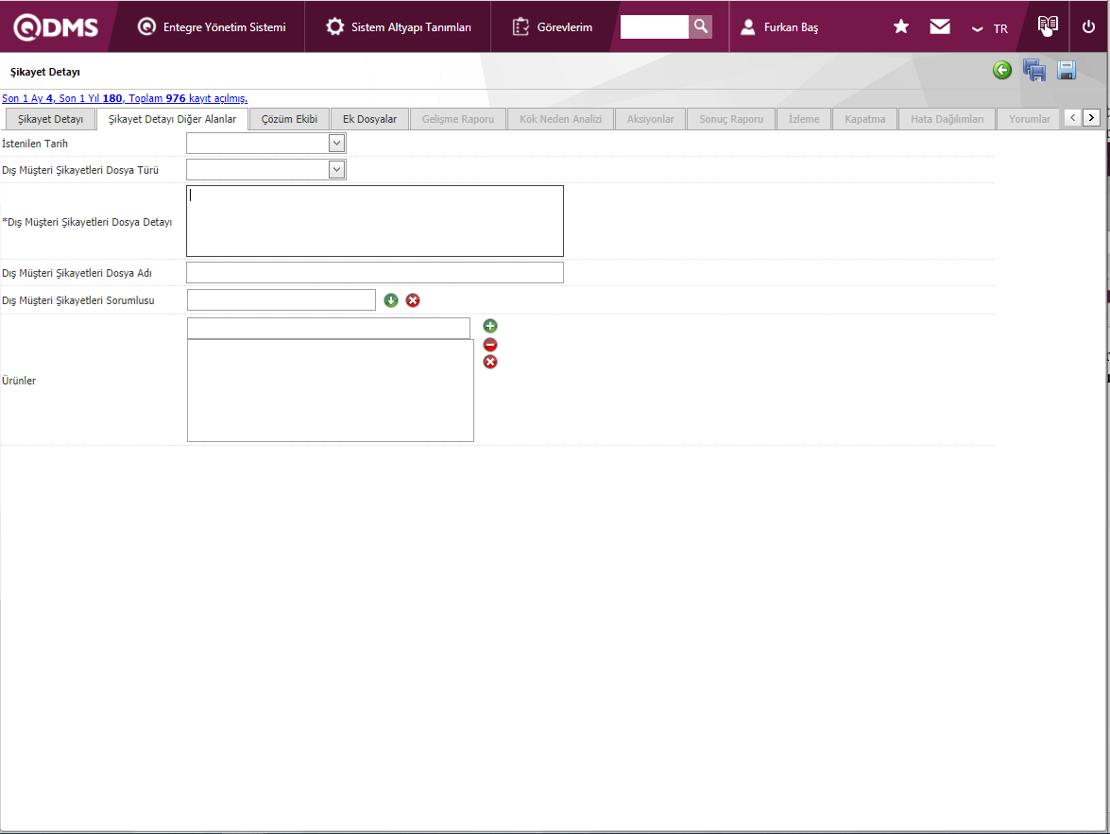The height and width of the screenshot is (834, 1110).
Task: Click the power logout icon
Action: 1088,26
